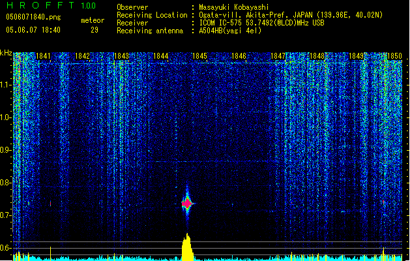Viewport: 410px width, 261px height.
Task: Click the Receiving antenna label
Action: tap(150, 31)
